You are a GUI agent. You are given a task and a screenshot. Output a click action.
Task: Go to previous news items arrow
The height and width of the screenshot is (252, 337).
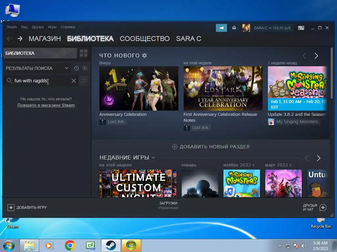click(304, 56)
